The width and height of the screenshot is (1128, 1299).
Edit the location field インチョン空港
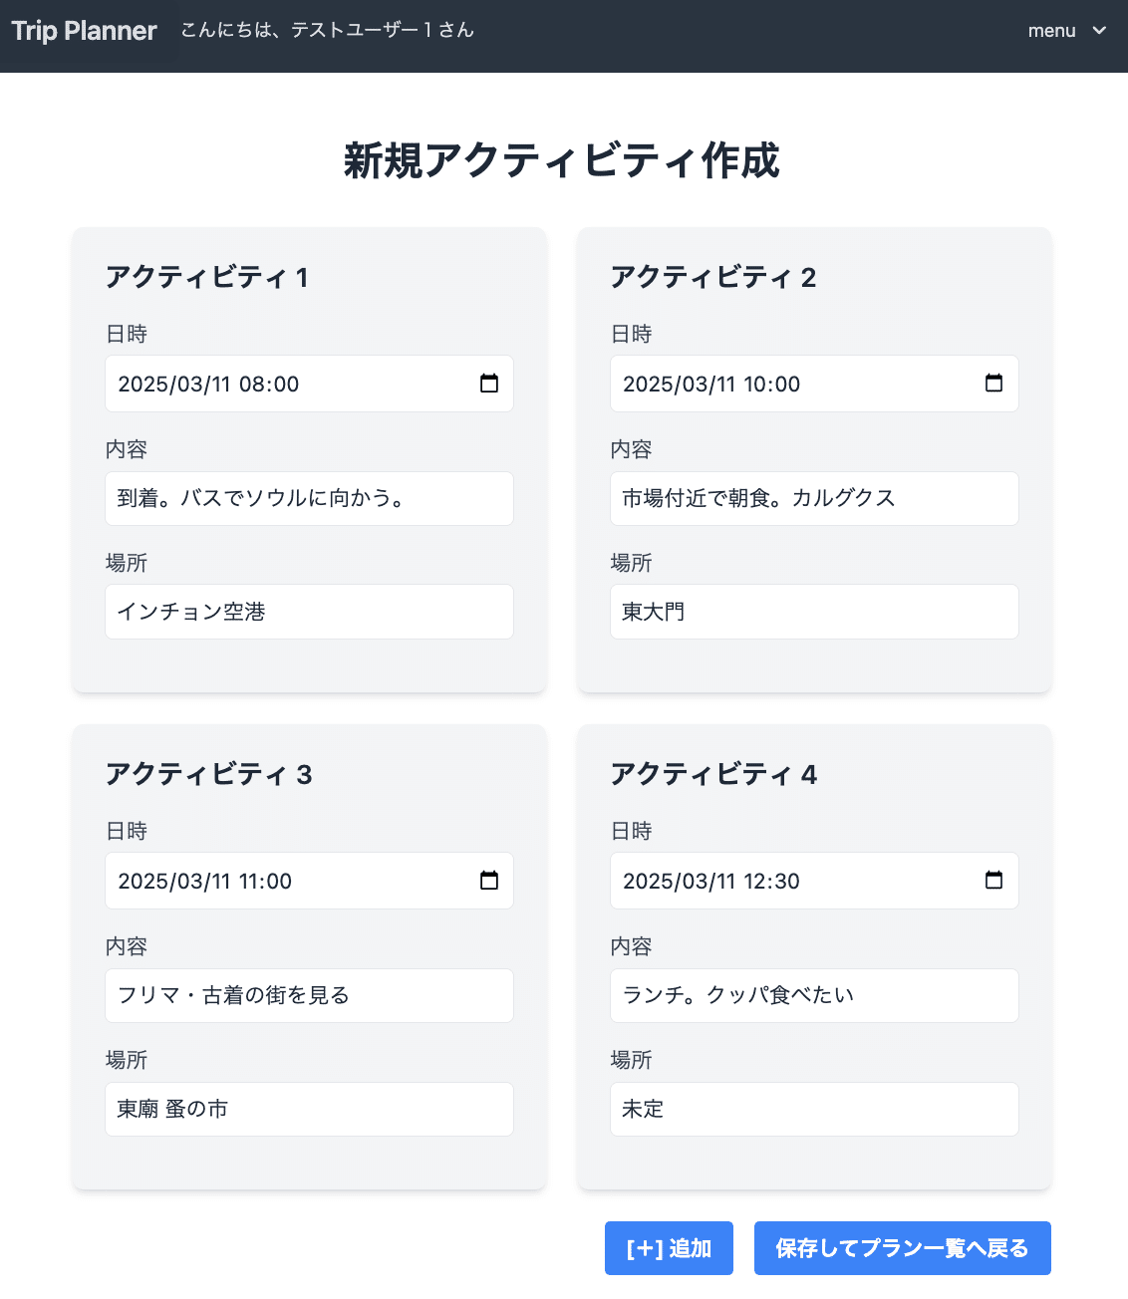click(309, 612)
